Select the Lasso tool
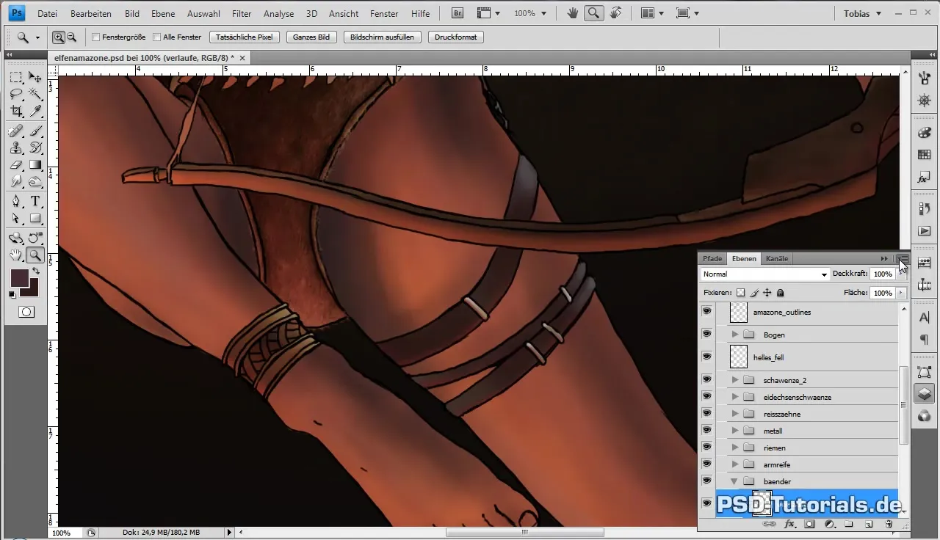This screenshot has width=940, height=540. click(x=16, y=95)
